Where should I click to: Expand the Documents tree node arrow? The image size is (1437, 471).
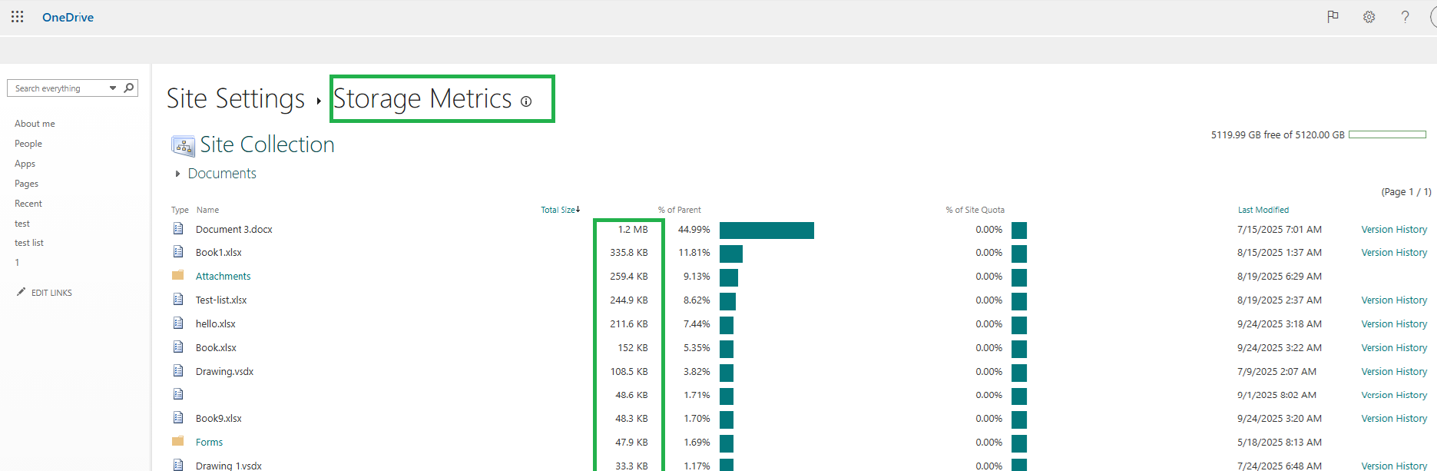177,174
